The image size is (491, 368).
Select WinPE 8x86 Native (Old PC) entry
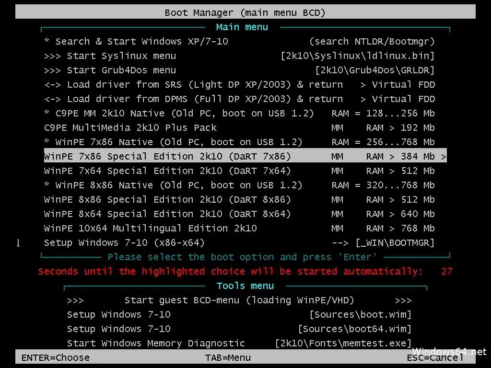click(x=240, y=185)
